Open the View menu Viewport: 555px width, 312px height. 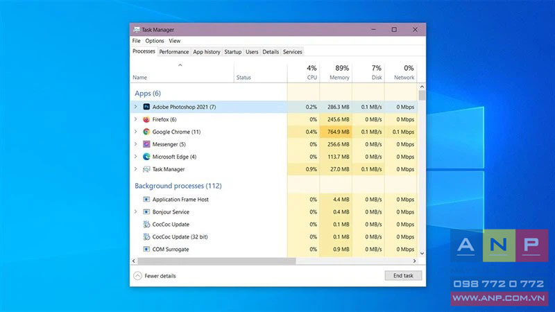pyautogui.click(x=175, y=41)
